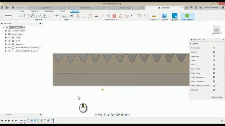This screenshot has height=126, width=225.
Task: Play the timeline
Action: coord(9,121)
